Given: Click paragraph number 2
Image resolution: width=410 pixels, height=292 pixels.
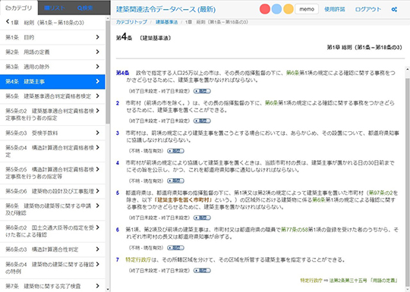Looking at the screenshot, I should tap(118, 103).
